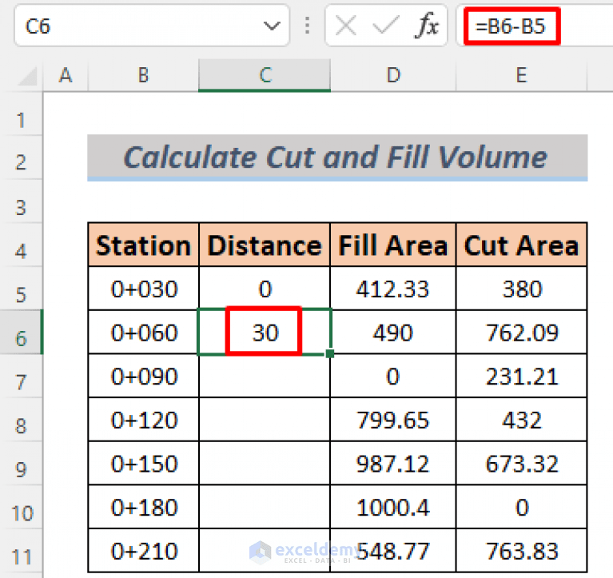Screen dimensions: 613x578
Task: Select station cell 0+030
Action: click(144, 289)
